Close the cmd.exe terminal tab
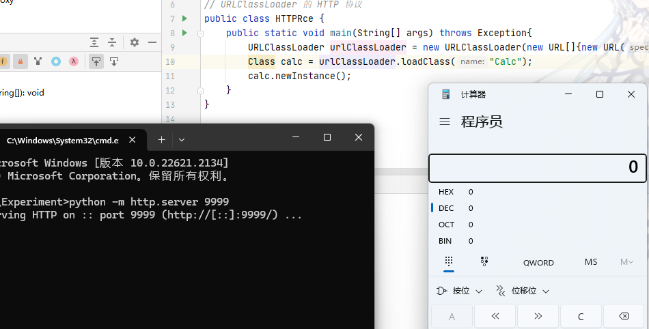The height and width of the screenshot is (329, 649). (x=132, y=140)
